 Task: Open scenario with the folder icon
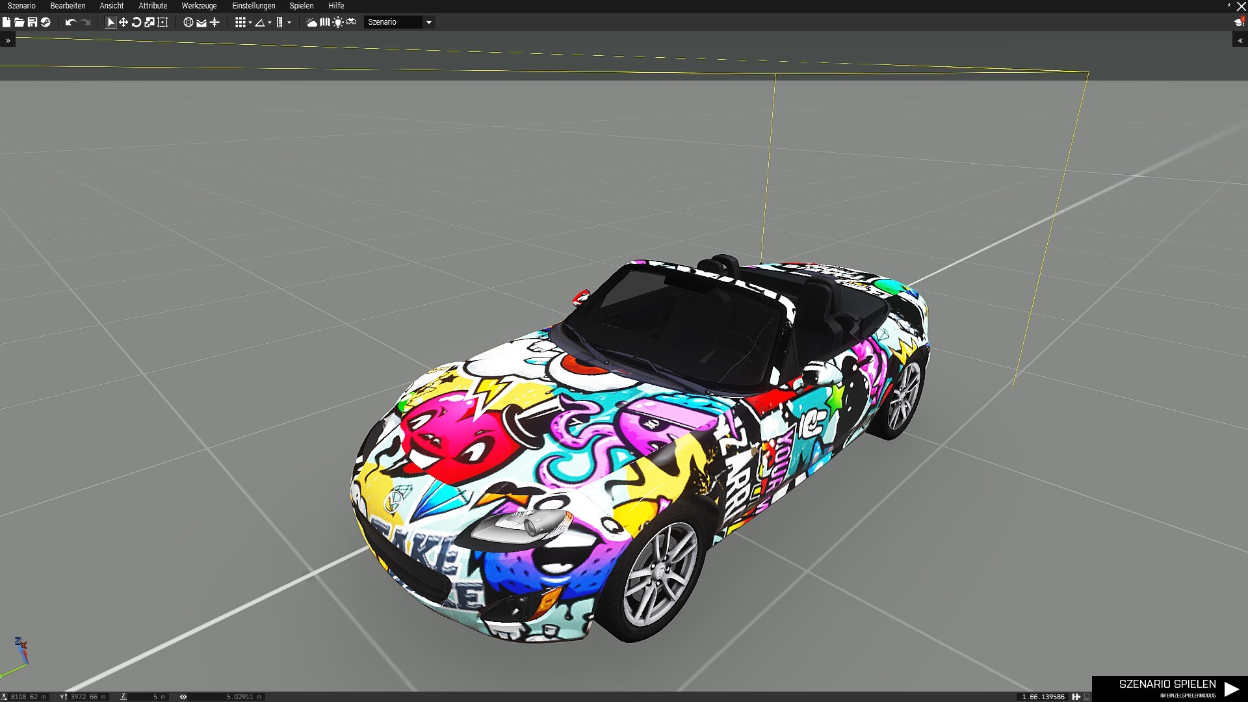click(19, 22)
